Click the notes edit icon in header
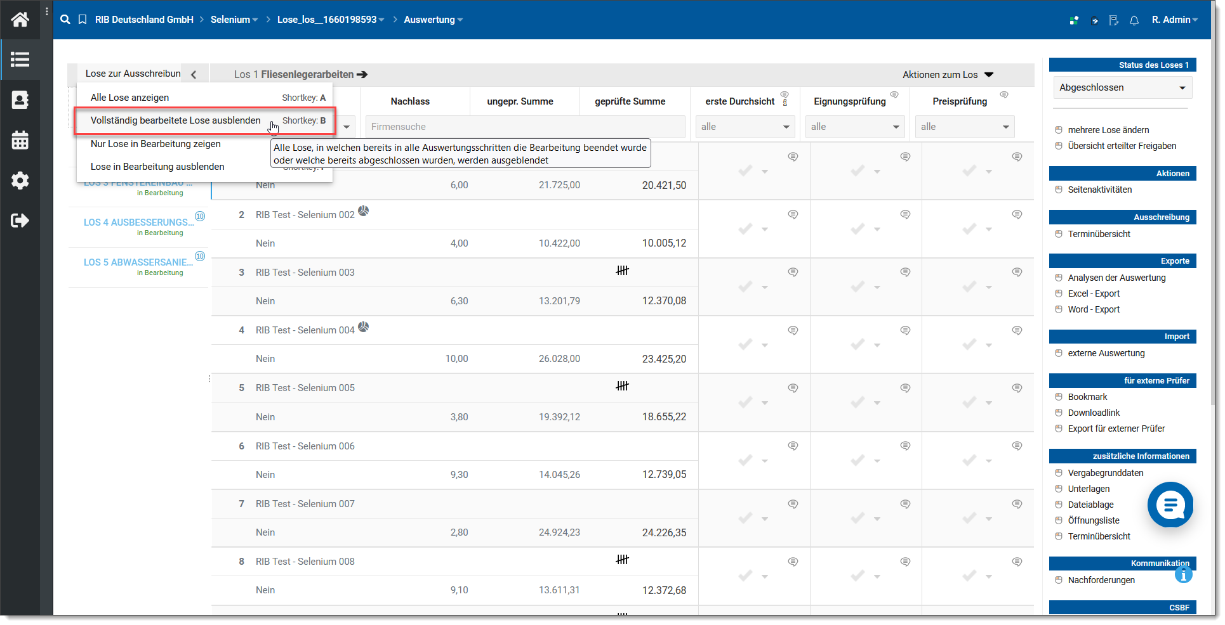This screenshot has height=625, width=1225. point(1114,20)
